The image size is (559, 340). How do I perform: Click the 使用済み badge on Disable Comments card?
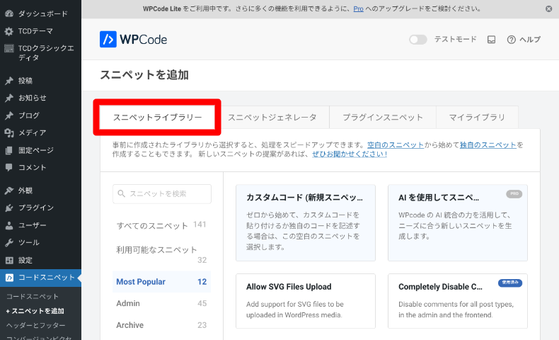[x=510, y=283]
